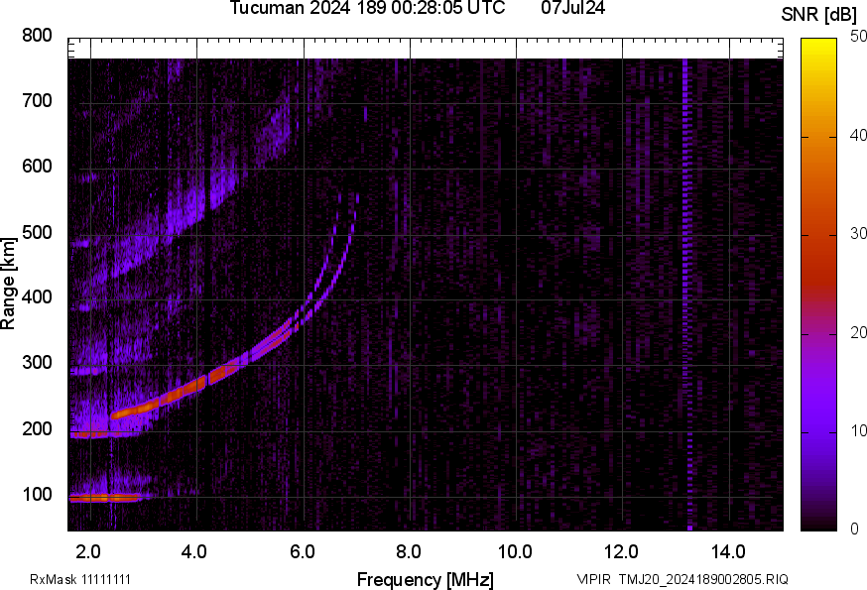Image resolution: width=867 pixels, height=590 pixels.
Task: Click the orange F-layer trace near 4 MHz
Action: pyautogui.click(x=188, y=387)
